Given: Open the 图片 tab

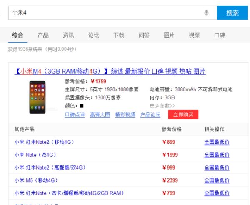Looking at the screenshot, I should pyautogui.click(x=169, y=35).
